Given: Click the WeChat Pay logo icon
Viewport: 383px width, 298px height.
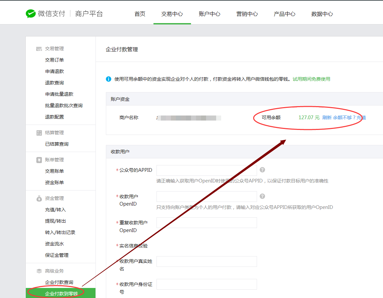Looking at the screenshot, I should tap(31, 14).
